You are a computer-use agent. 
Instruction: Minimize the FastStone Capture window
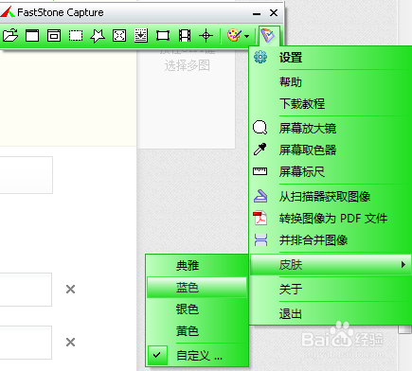pos(257,13)
